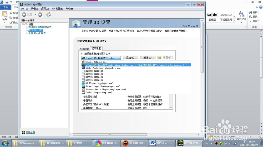Open the 编辑(E) menu

tap(34, 9)
